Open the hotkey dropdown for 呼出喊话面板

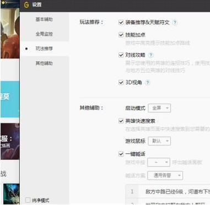coord(159,163)
